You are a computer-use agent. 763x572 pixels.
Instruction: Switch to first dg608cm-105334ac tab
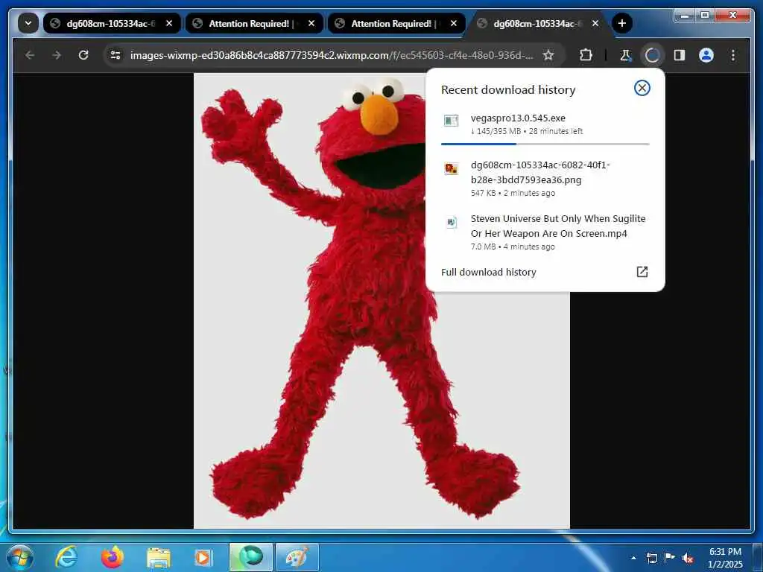(113, 23)
